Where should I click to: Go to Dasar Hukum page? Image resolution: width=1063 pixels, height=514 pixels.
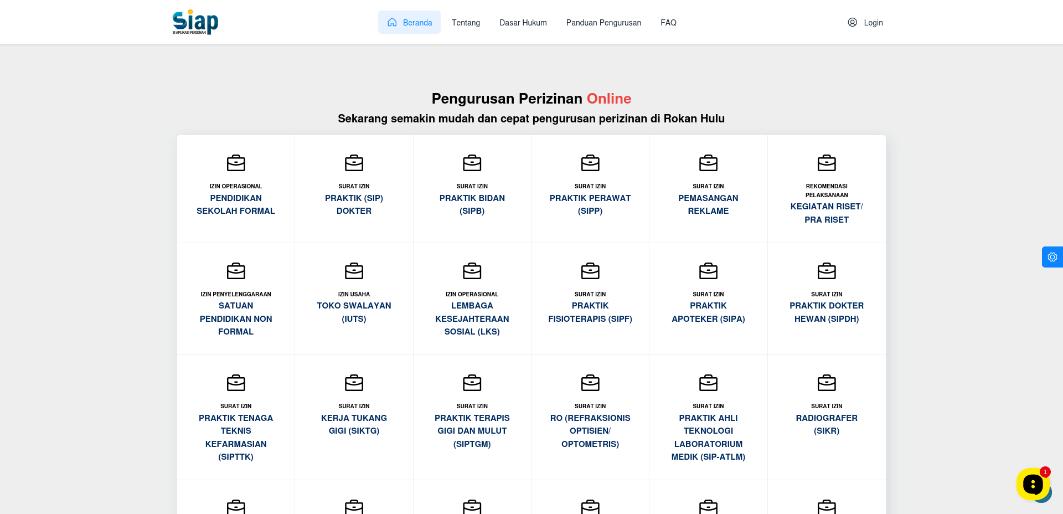(523, 23)
